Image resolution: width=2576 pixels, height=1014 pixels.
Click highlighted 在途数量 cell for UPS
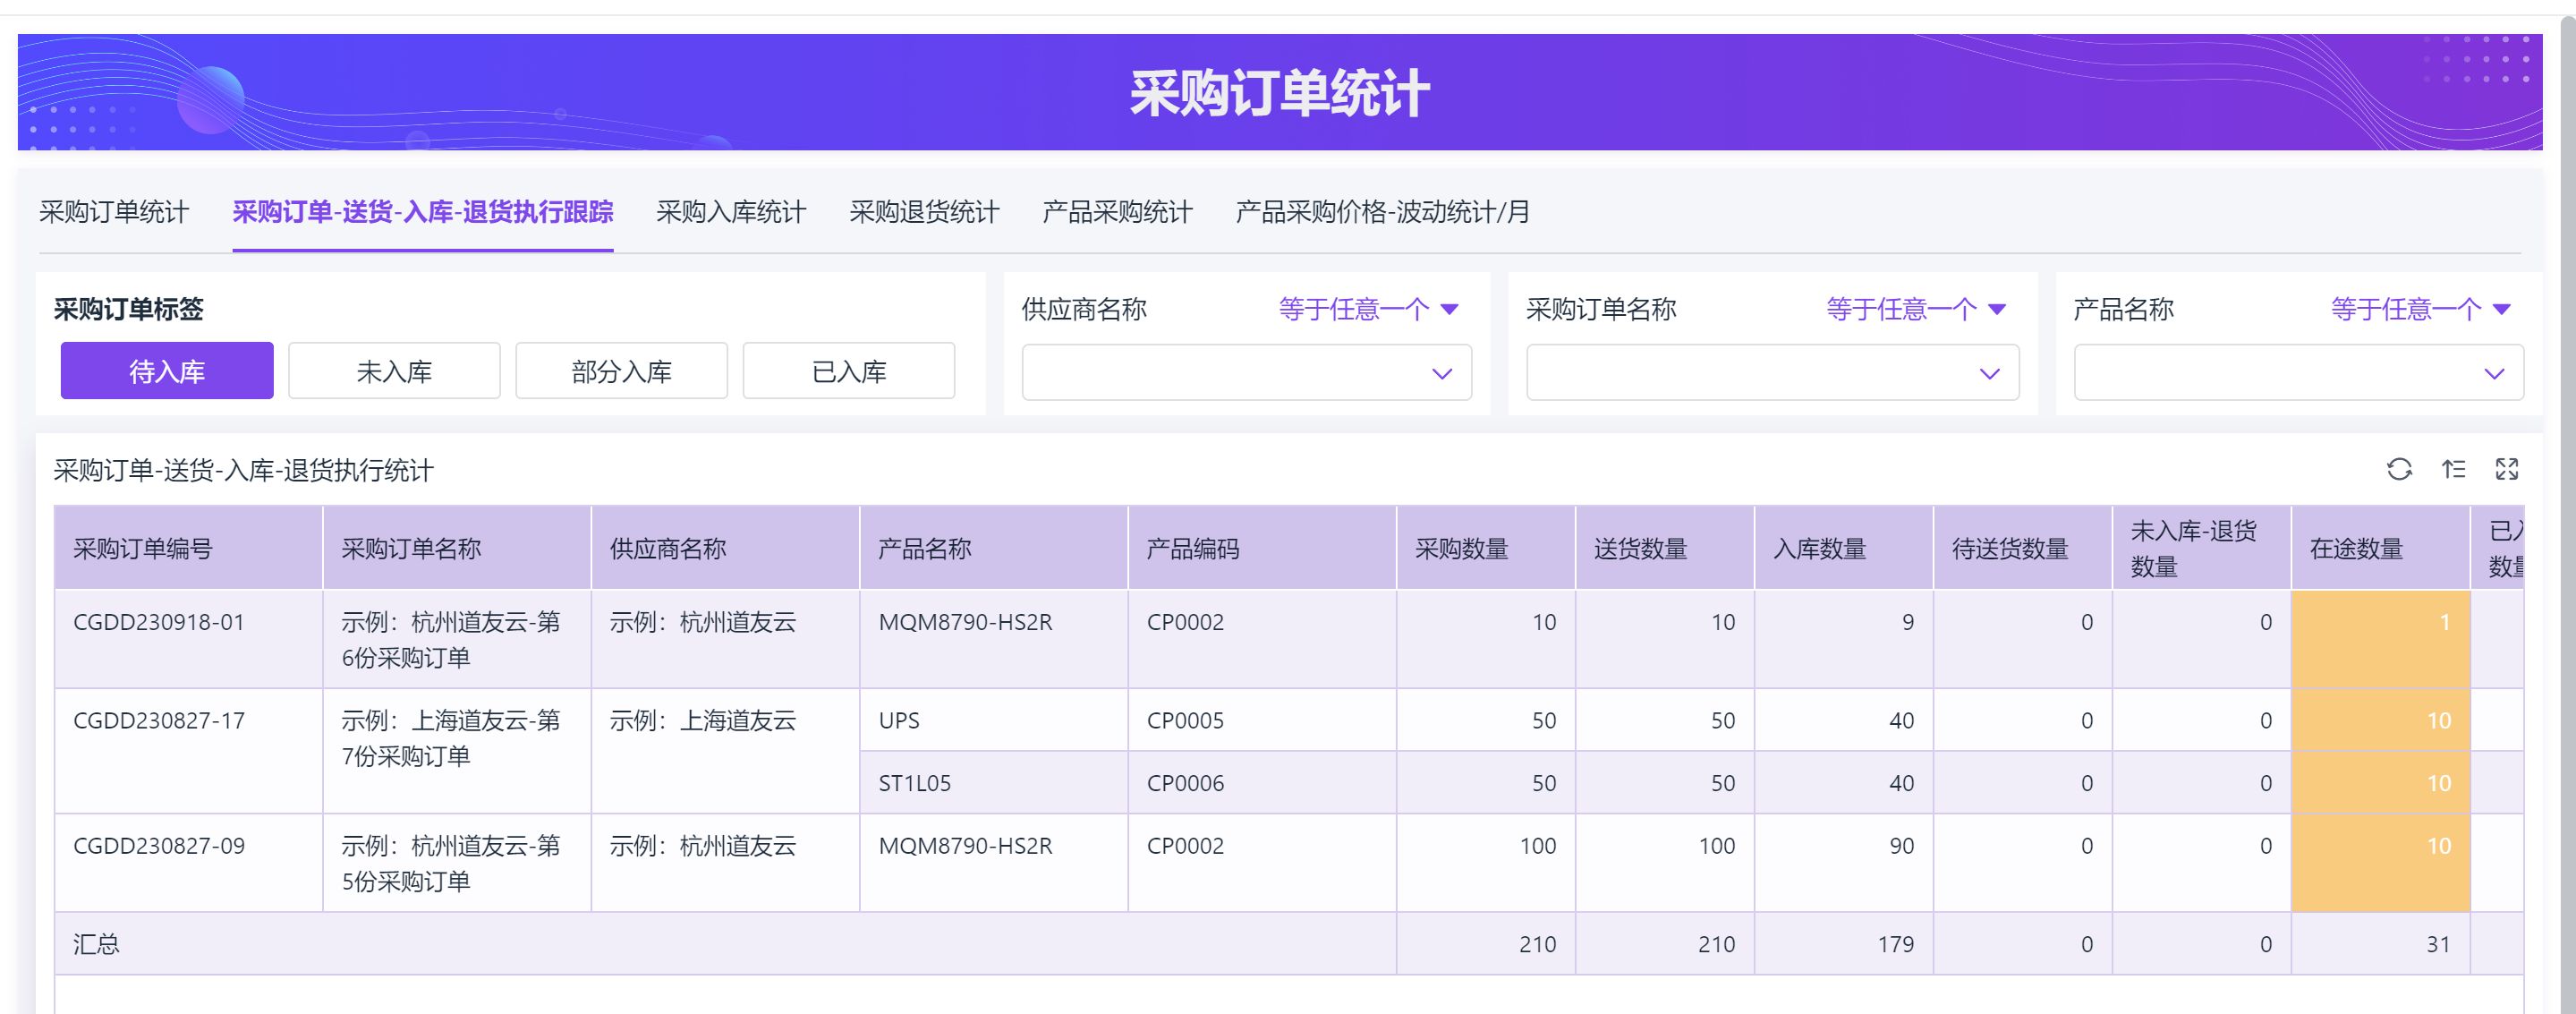click(2380, 720)
